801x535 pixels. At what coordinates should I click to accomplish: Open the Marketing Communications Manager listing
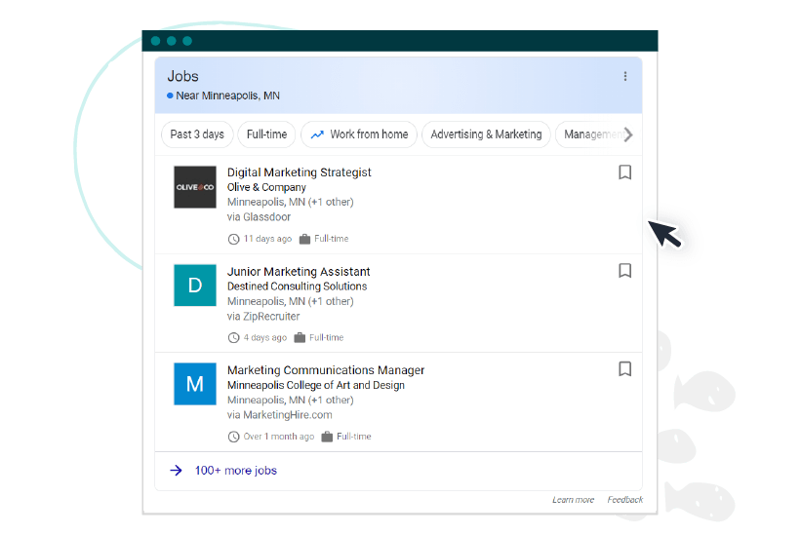click(x=326, y=370)
